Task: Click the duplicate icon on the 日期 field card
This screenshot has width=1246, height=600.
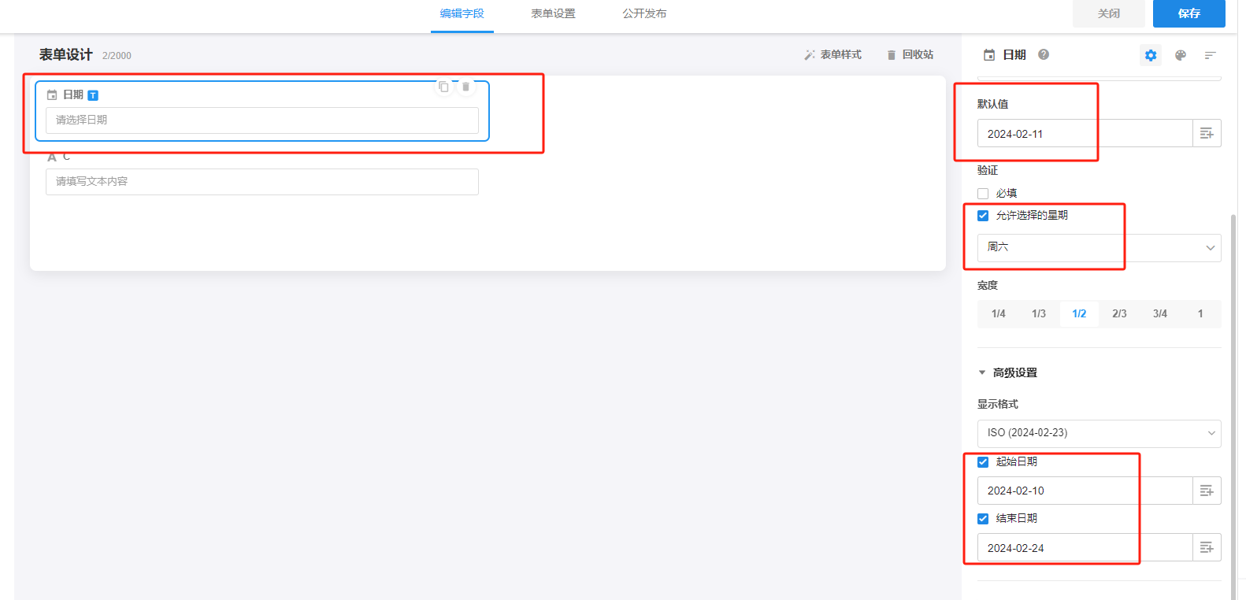Action: (x=443, y=87)
